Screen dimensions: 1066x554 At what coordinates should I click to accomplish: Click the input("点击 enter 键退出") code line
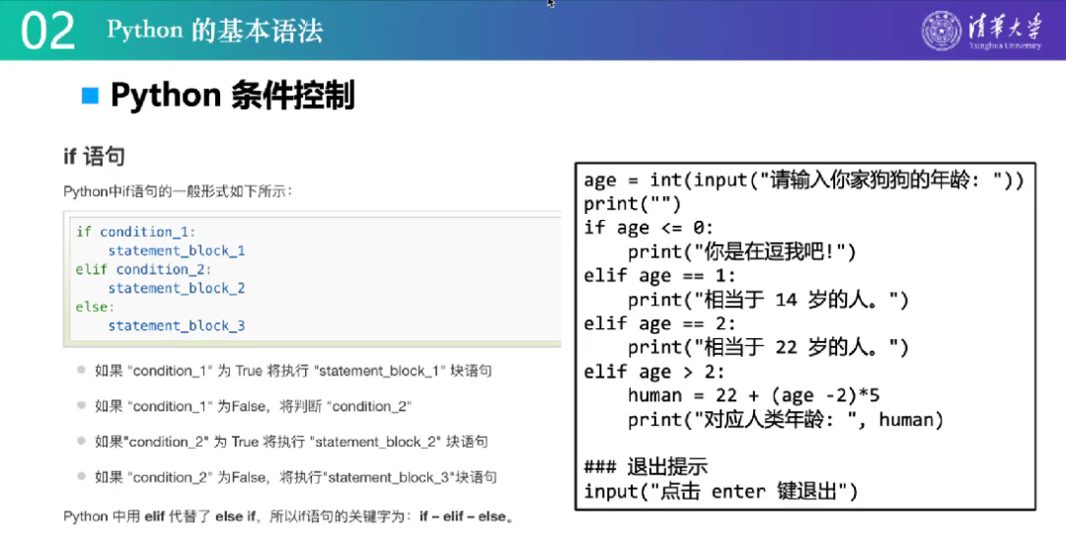721,491
